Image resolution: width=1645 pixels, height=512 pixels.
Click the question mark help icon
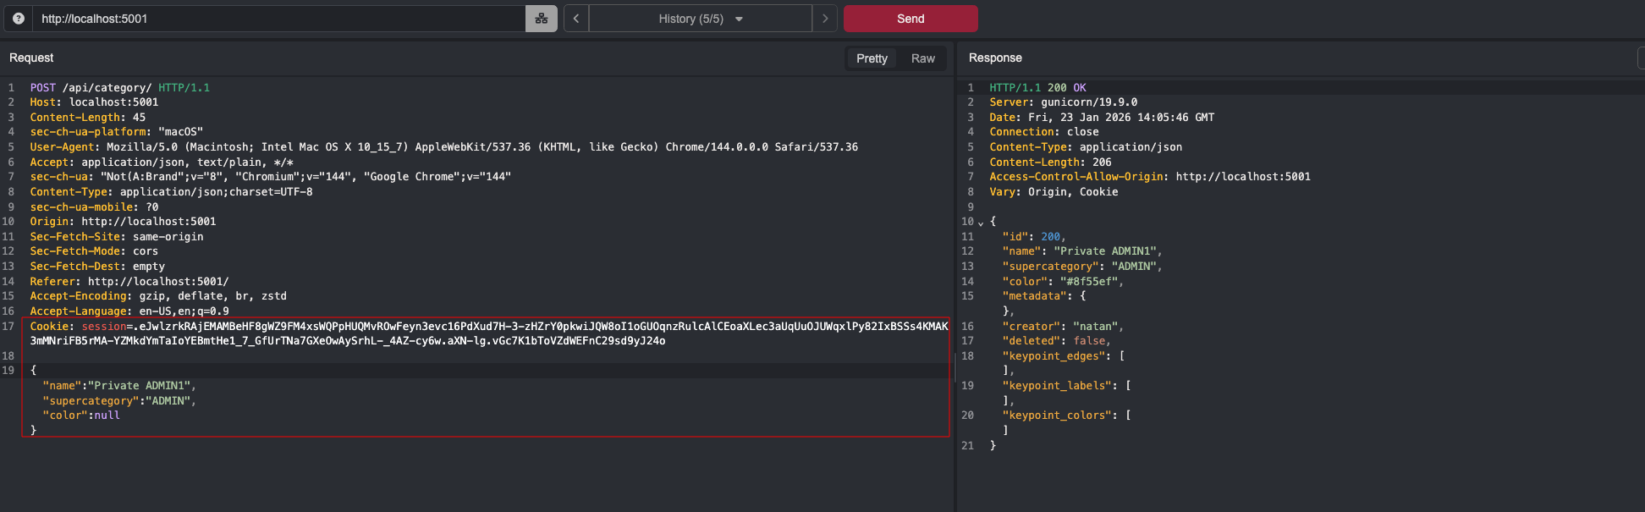19,19
